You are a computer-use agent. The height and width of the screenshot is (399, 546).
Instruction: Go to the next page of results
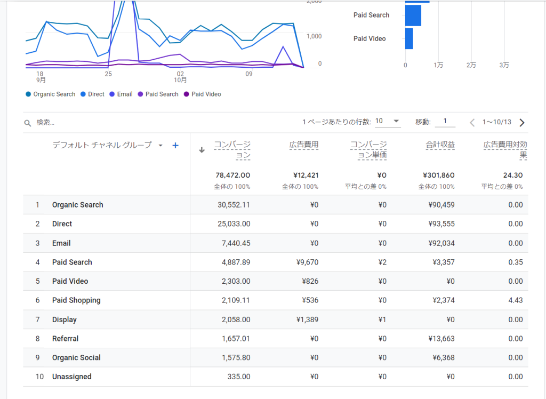(x=521, y=122)
